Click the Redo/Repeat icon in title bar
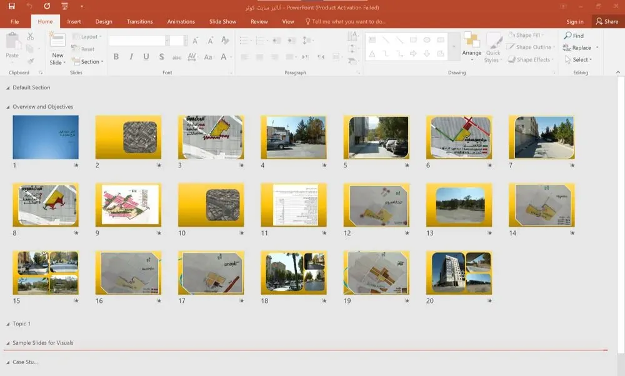The width and height of the screenshot is (625, 376). tap(47, 7)
